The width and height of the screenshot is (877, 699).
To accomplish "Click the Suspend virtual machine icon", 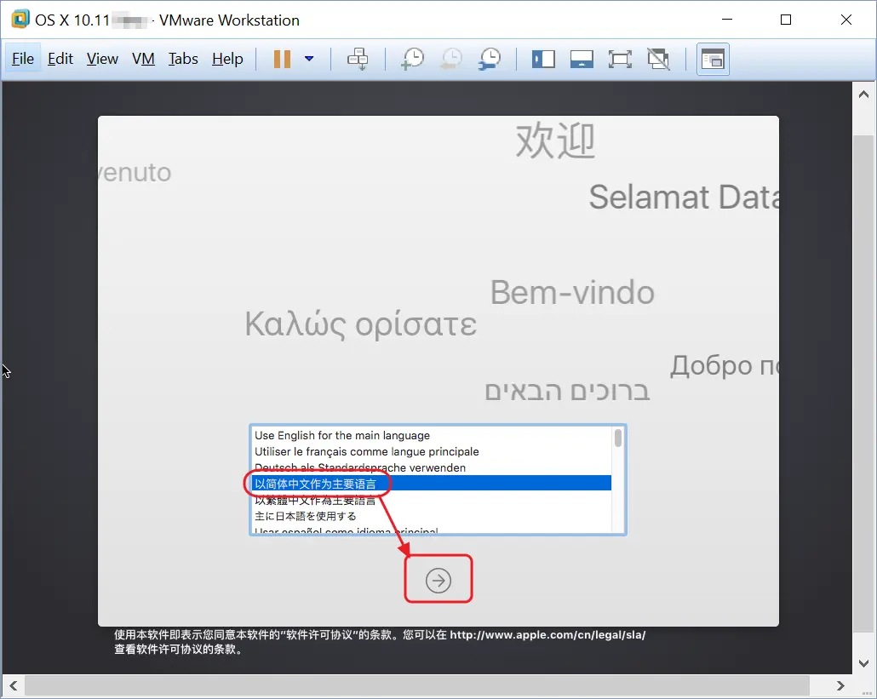I will [x=282, y=59].
